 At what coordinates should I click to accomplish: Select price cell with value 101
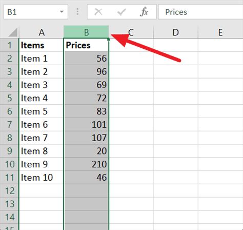pyautogui.click(x=86, y=125)
